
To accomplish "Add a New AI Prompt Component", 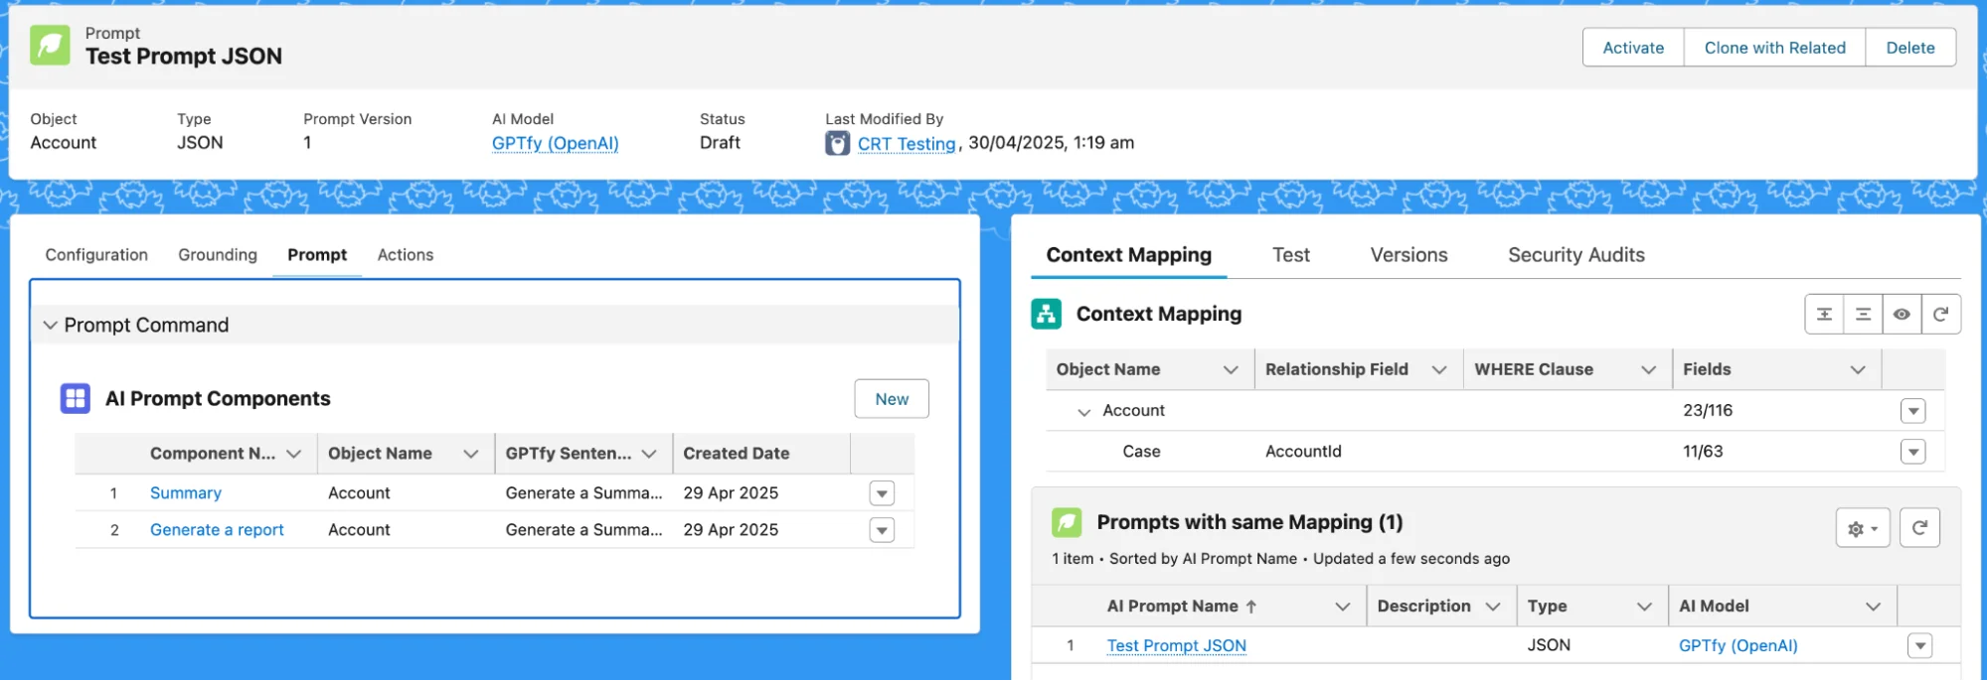I will (x=892, y=399).
